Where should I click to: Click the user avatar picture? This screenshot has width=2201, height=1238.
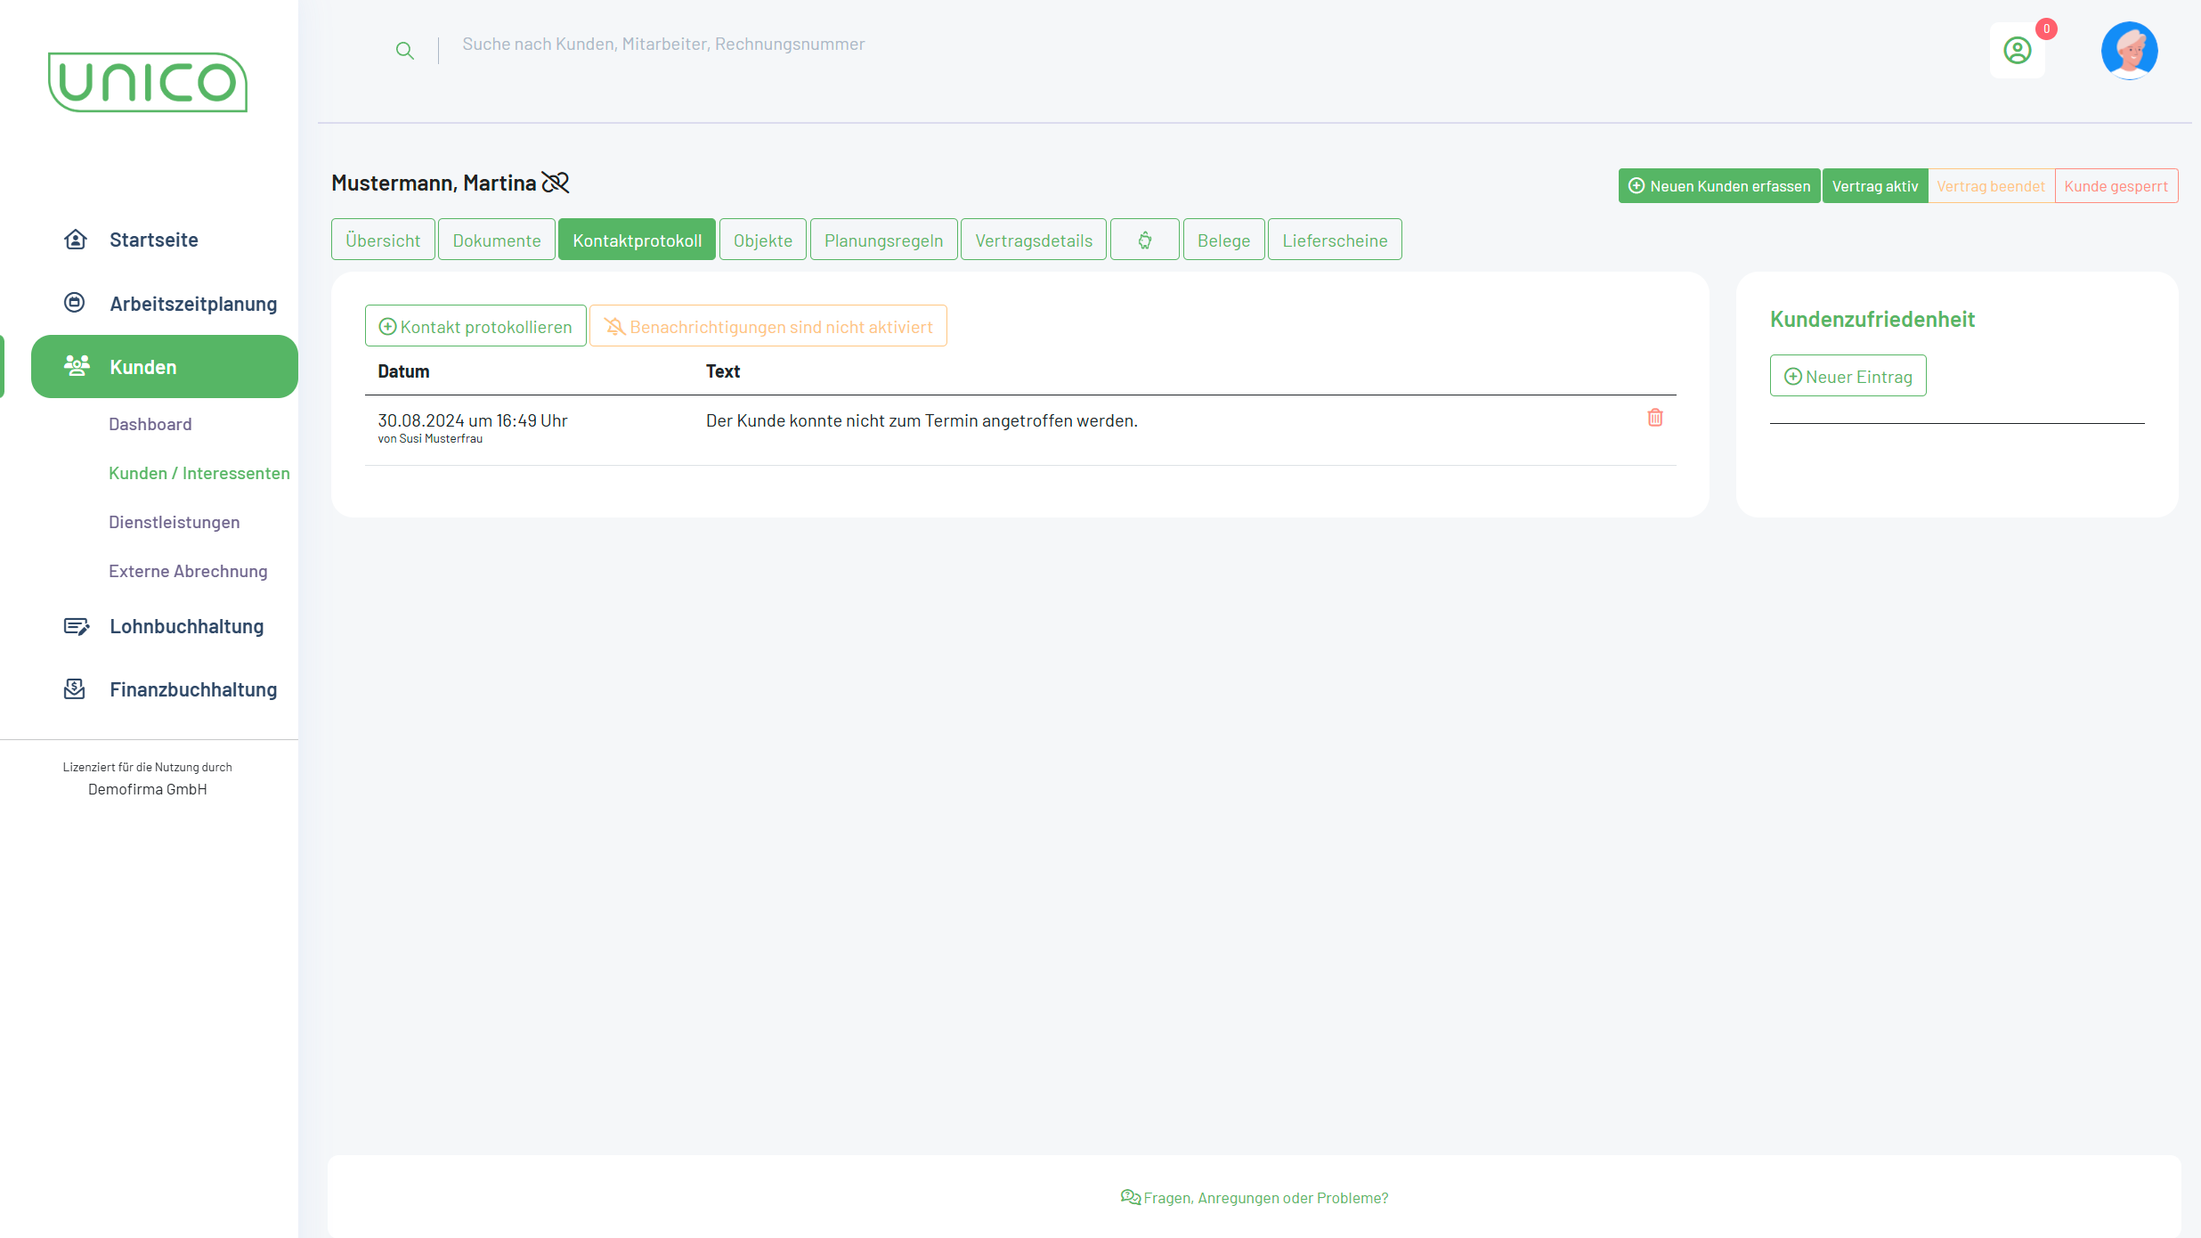[2129, 51]
